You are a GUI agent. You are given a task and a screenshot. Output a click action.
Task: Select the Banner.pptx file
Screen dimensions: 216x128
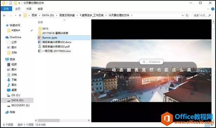pyautogui.click(x=50, y=37)
